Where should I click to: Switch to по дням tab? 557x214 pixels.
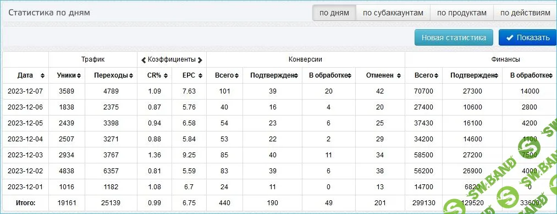coord(334,13)
